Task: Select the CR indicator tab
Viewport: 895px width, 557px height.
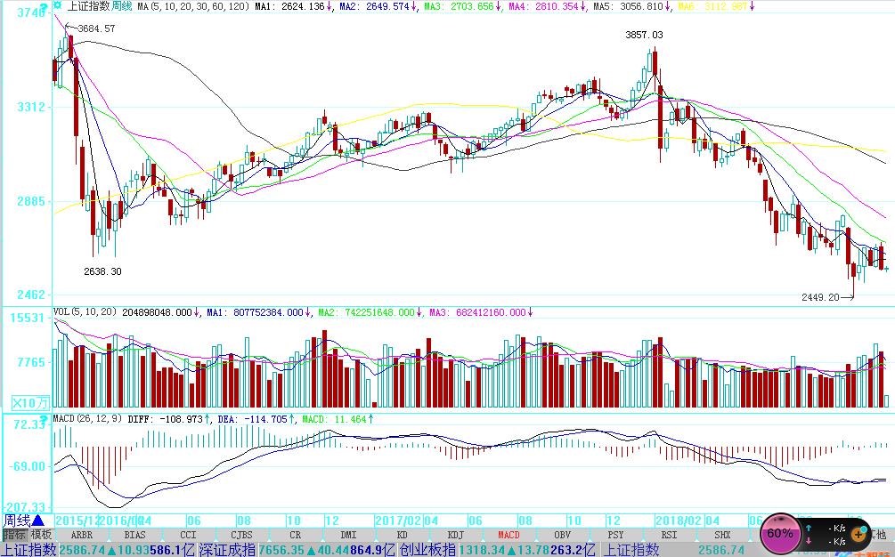Action: [295, 536]
